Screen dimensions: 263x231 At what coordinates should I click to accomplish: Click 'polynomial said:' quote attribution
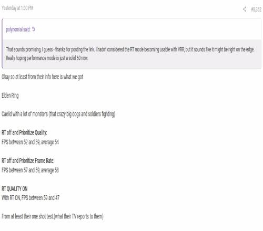point(18,29)
